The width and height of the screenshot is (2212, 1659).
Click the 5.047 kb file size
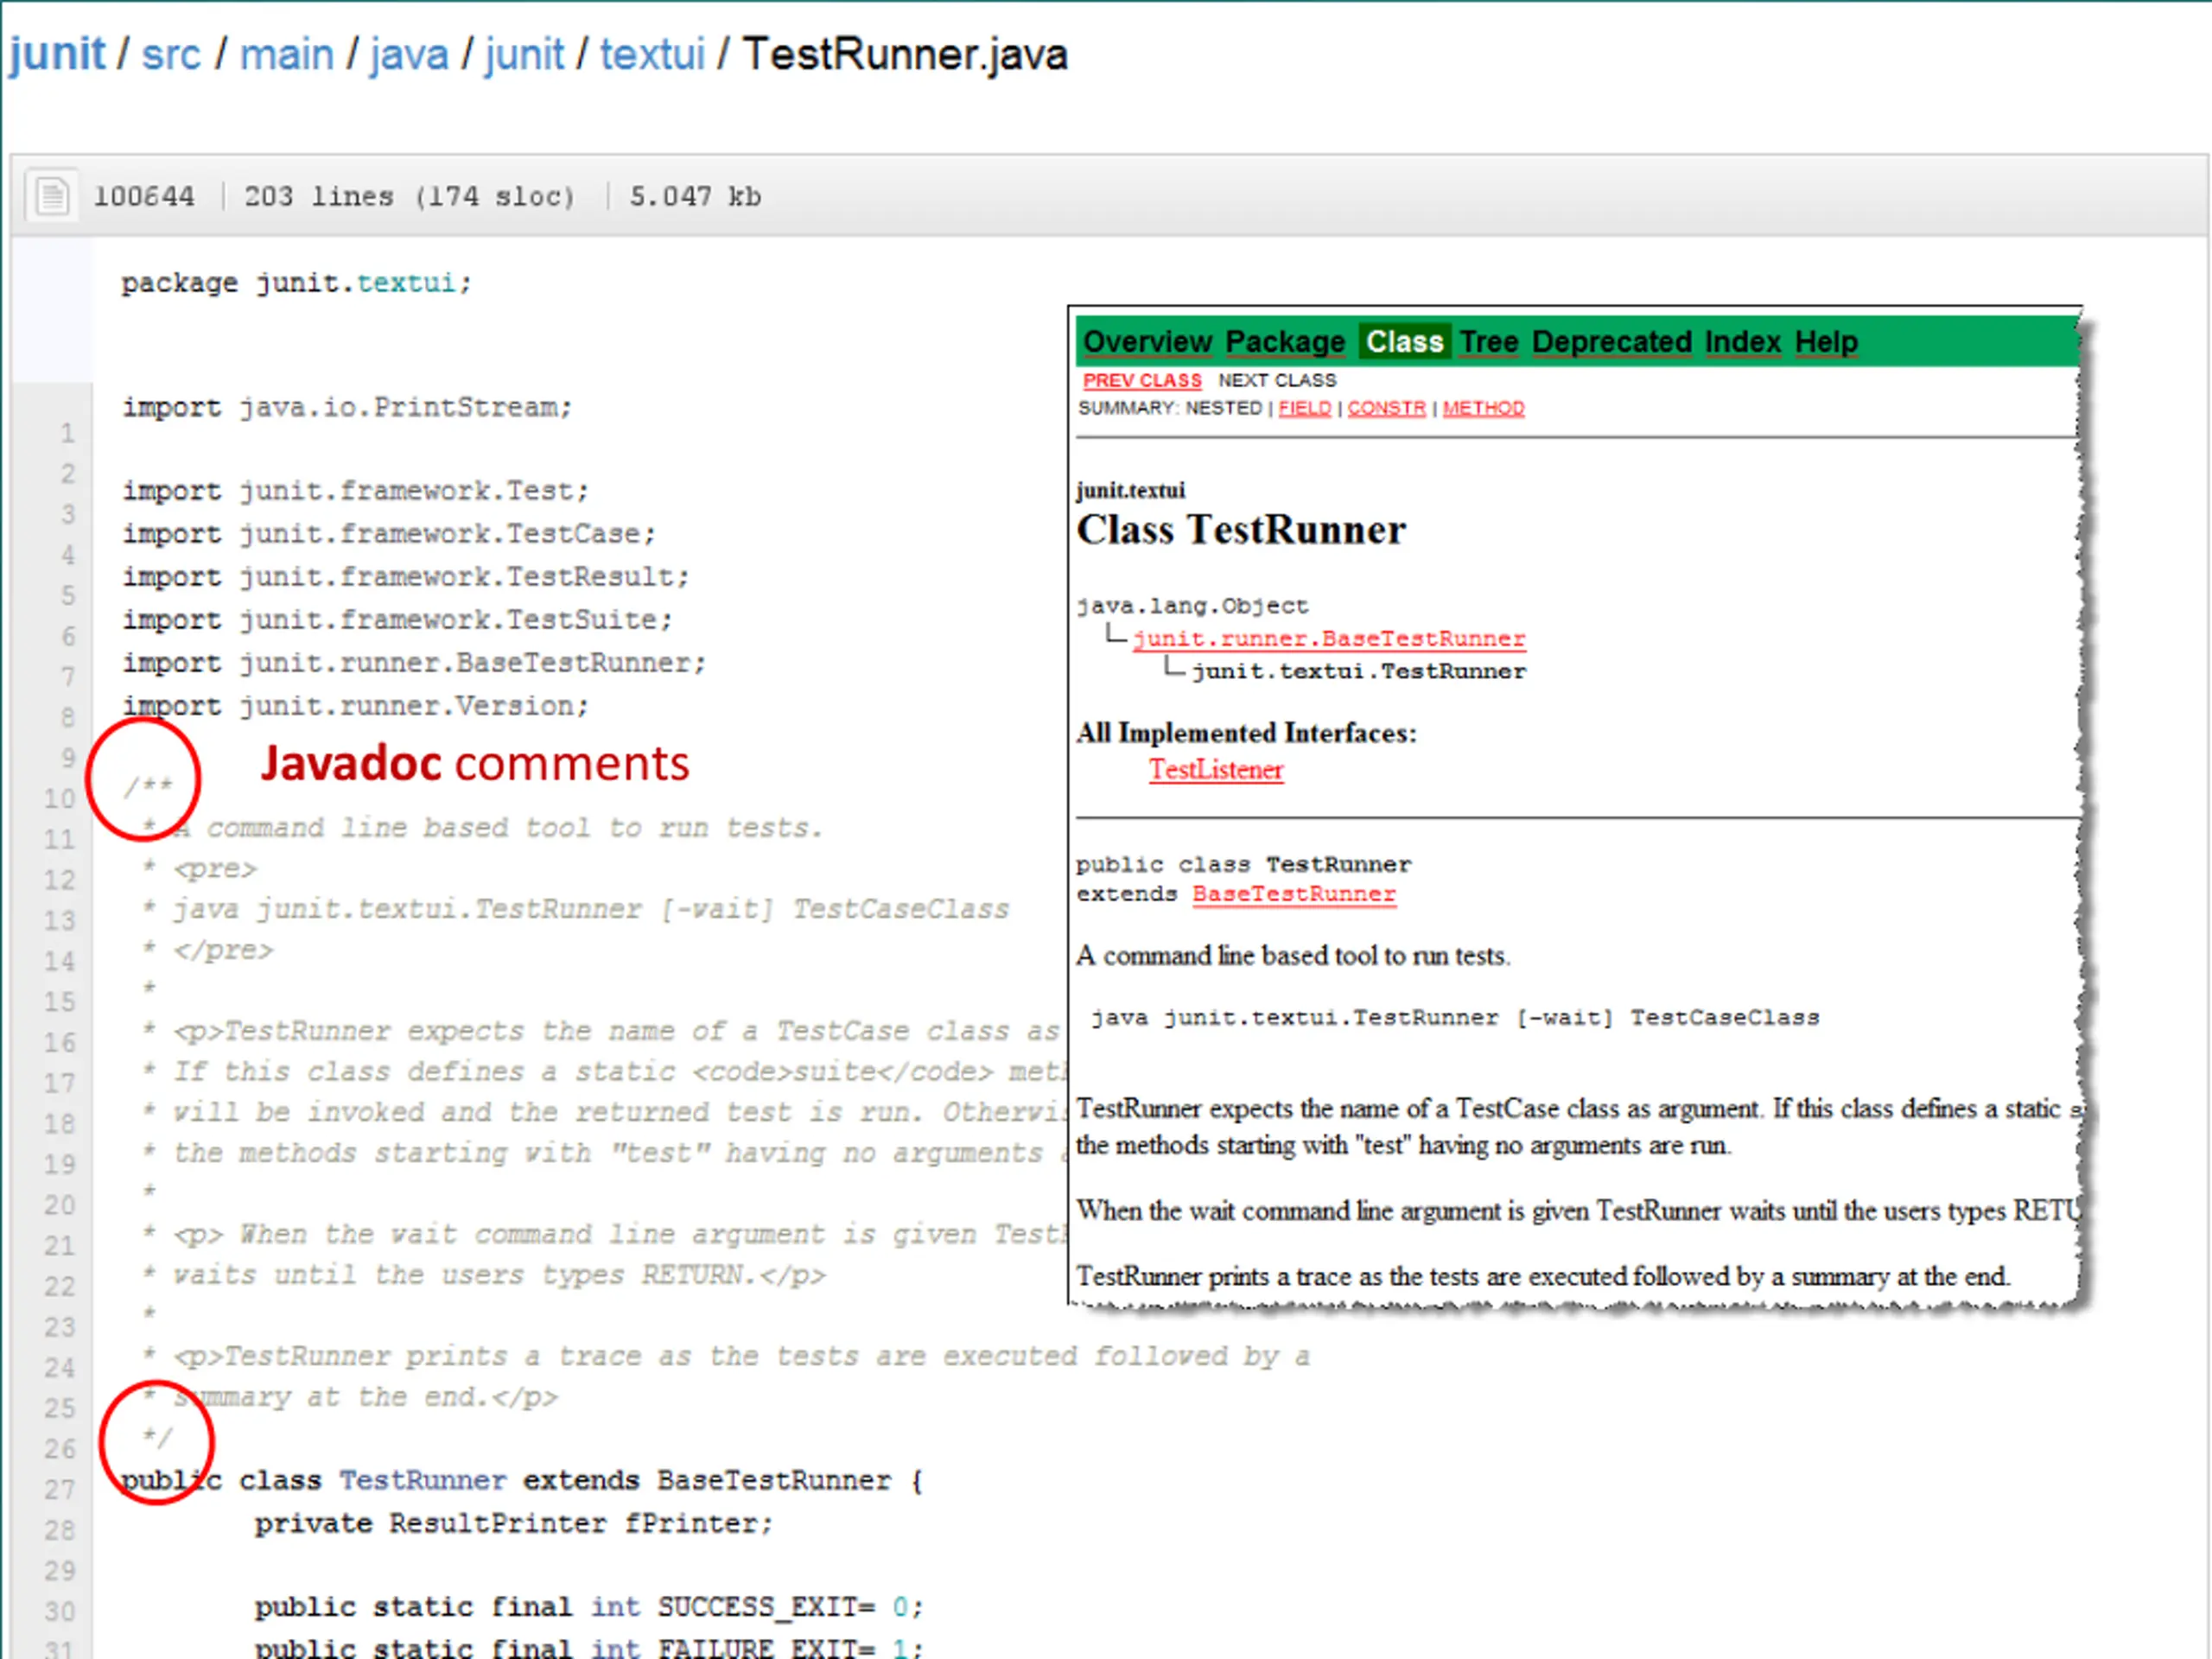[695, 196]
